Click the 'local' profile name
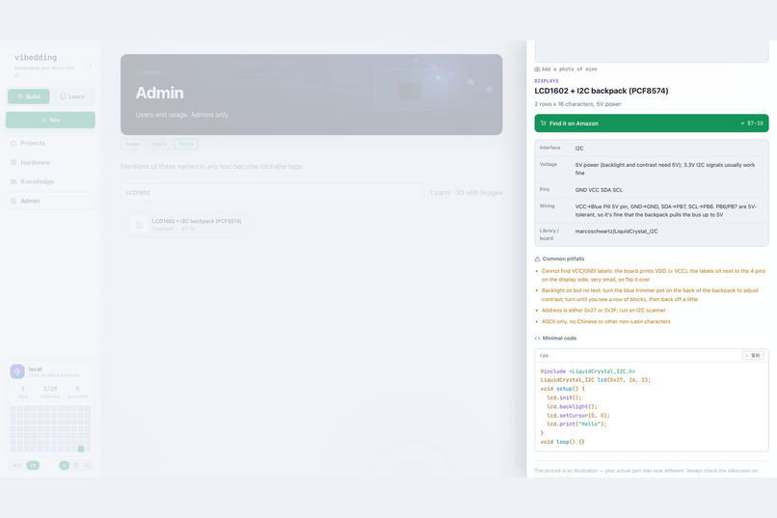The width and height of the screenshot is (777, 518). (35, 368)
